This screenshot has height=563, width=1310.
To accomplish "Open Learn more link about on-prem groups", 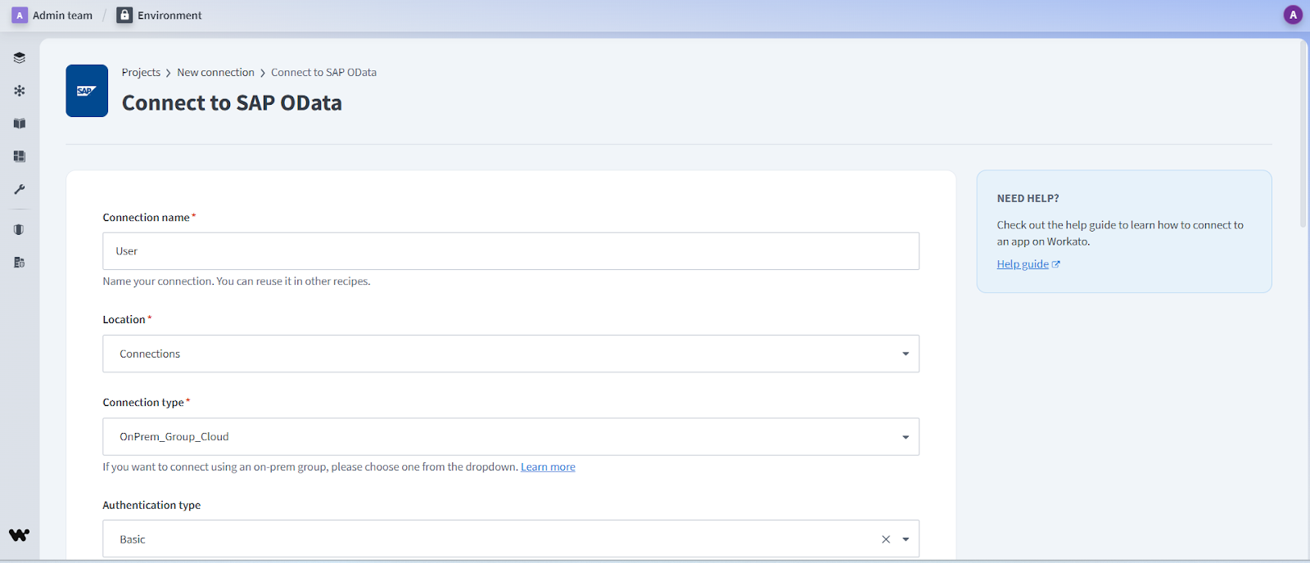I will pyautogui.click(x=548, y=467).
